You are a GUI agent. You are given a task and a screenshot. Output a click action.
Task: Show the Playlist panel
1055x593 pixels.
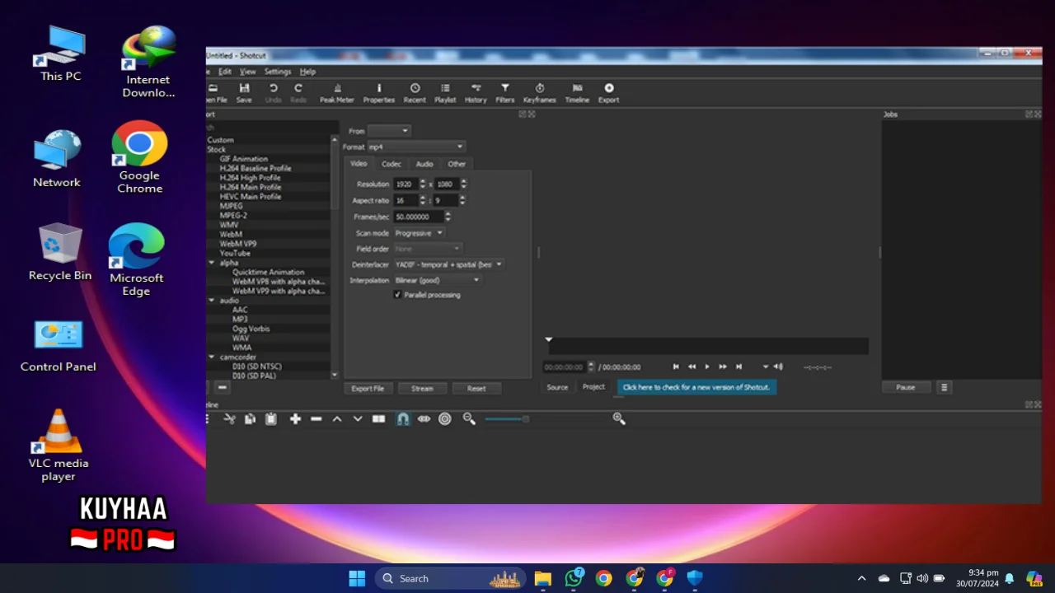[x=445, y=93]
